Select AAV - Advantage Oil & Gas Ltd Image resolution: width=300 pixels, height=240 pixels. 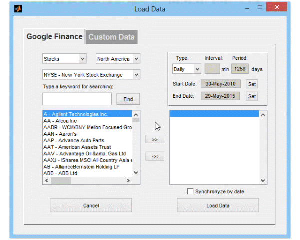point(87,154)
